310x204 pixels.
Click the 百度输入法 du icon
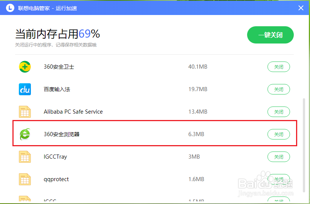point(25,89)
